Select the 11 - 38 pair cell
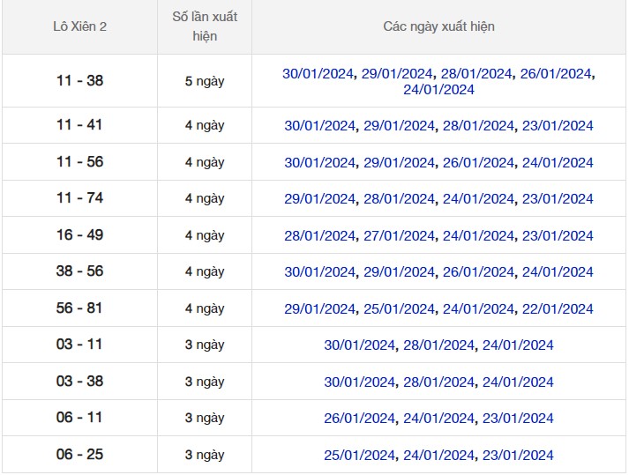This screenshot has height=475, width=629. tap(79, 81)
